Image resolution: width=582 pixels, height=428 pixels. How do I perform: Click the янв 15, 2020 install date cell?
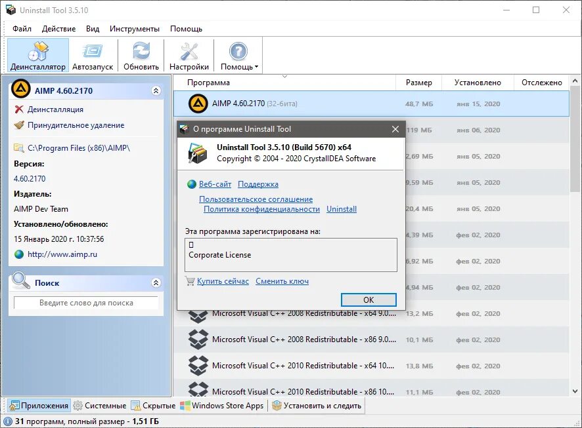click(x=478, y=104)
